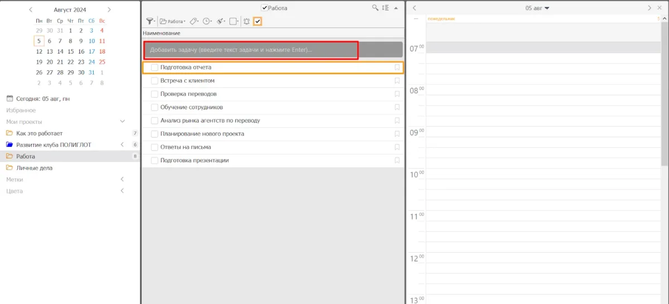
Task: Expand the Метки section
Action: (123, 180)
